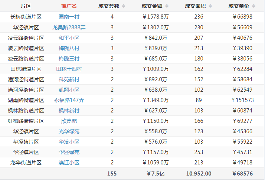Open the 枫林新村 link
265x180 pixels.
tap(69, 111)
